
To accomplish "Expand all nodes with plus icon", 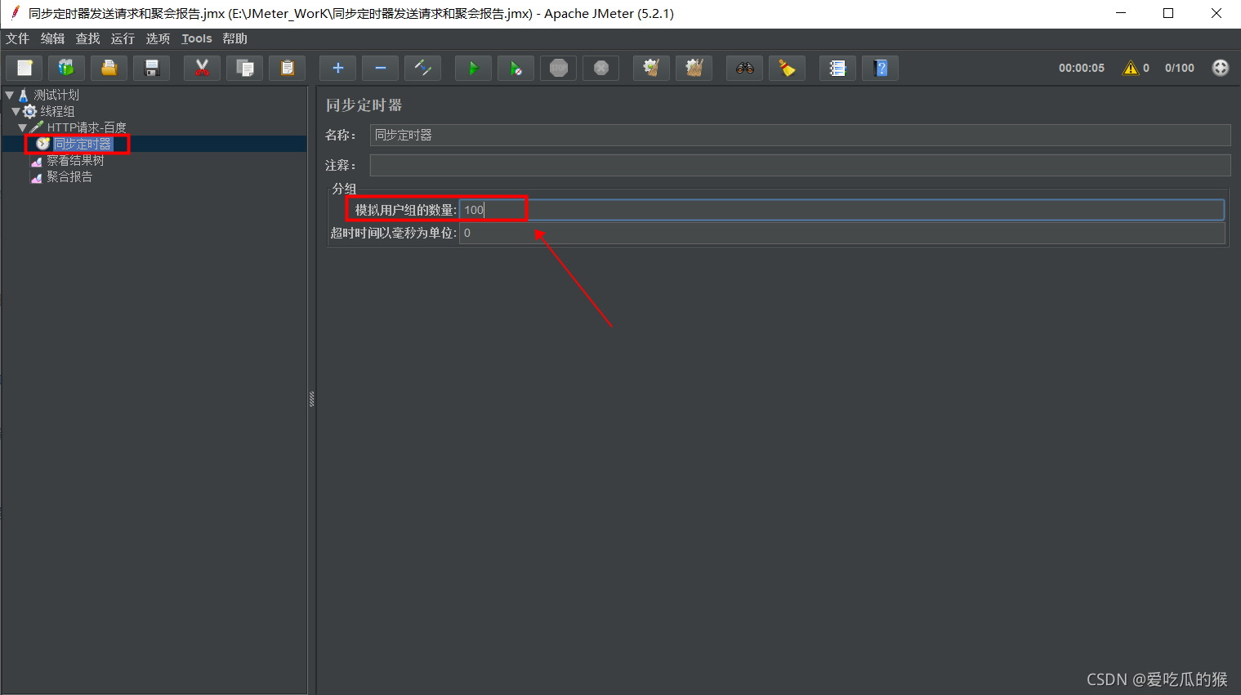I will click(338, 68).
